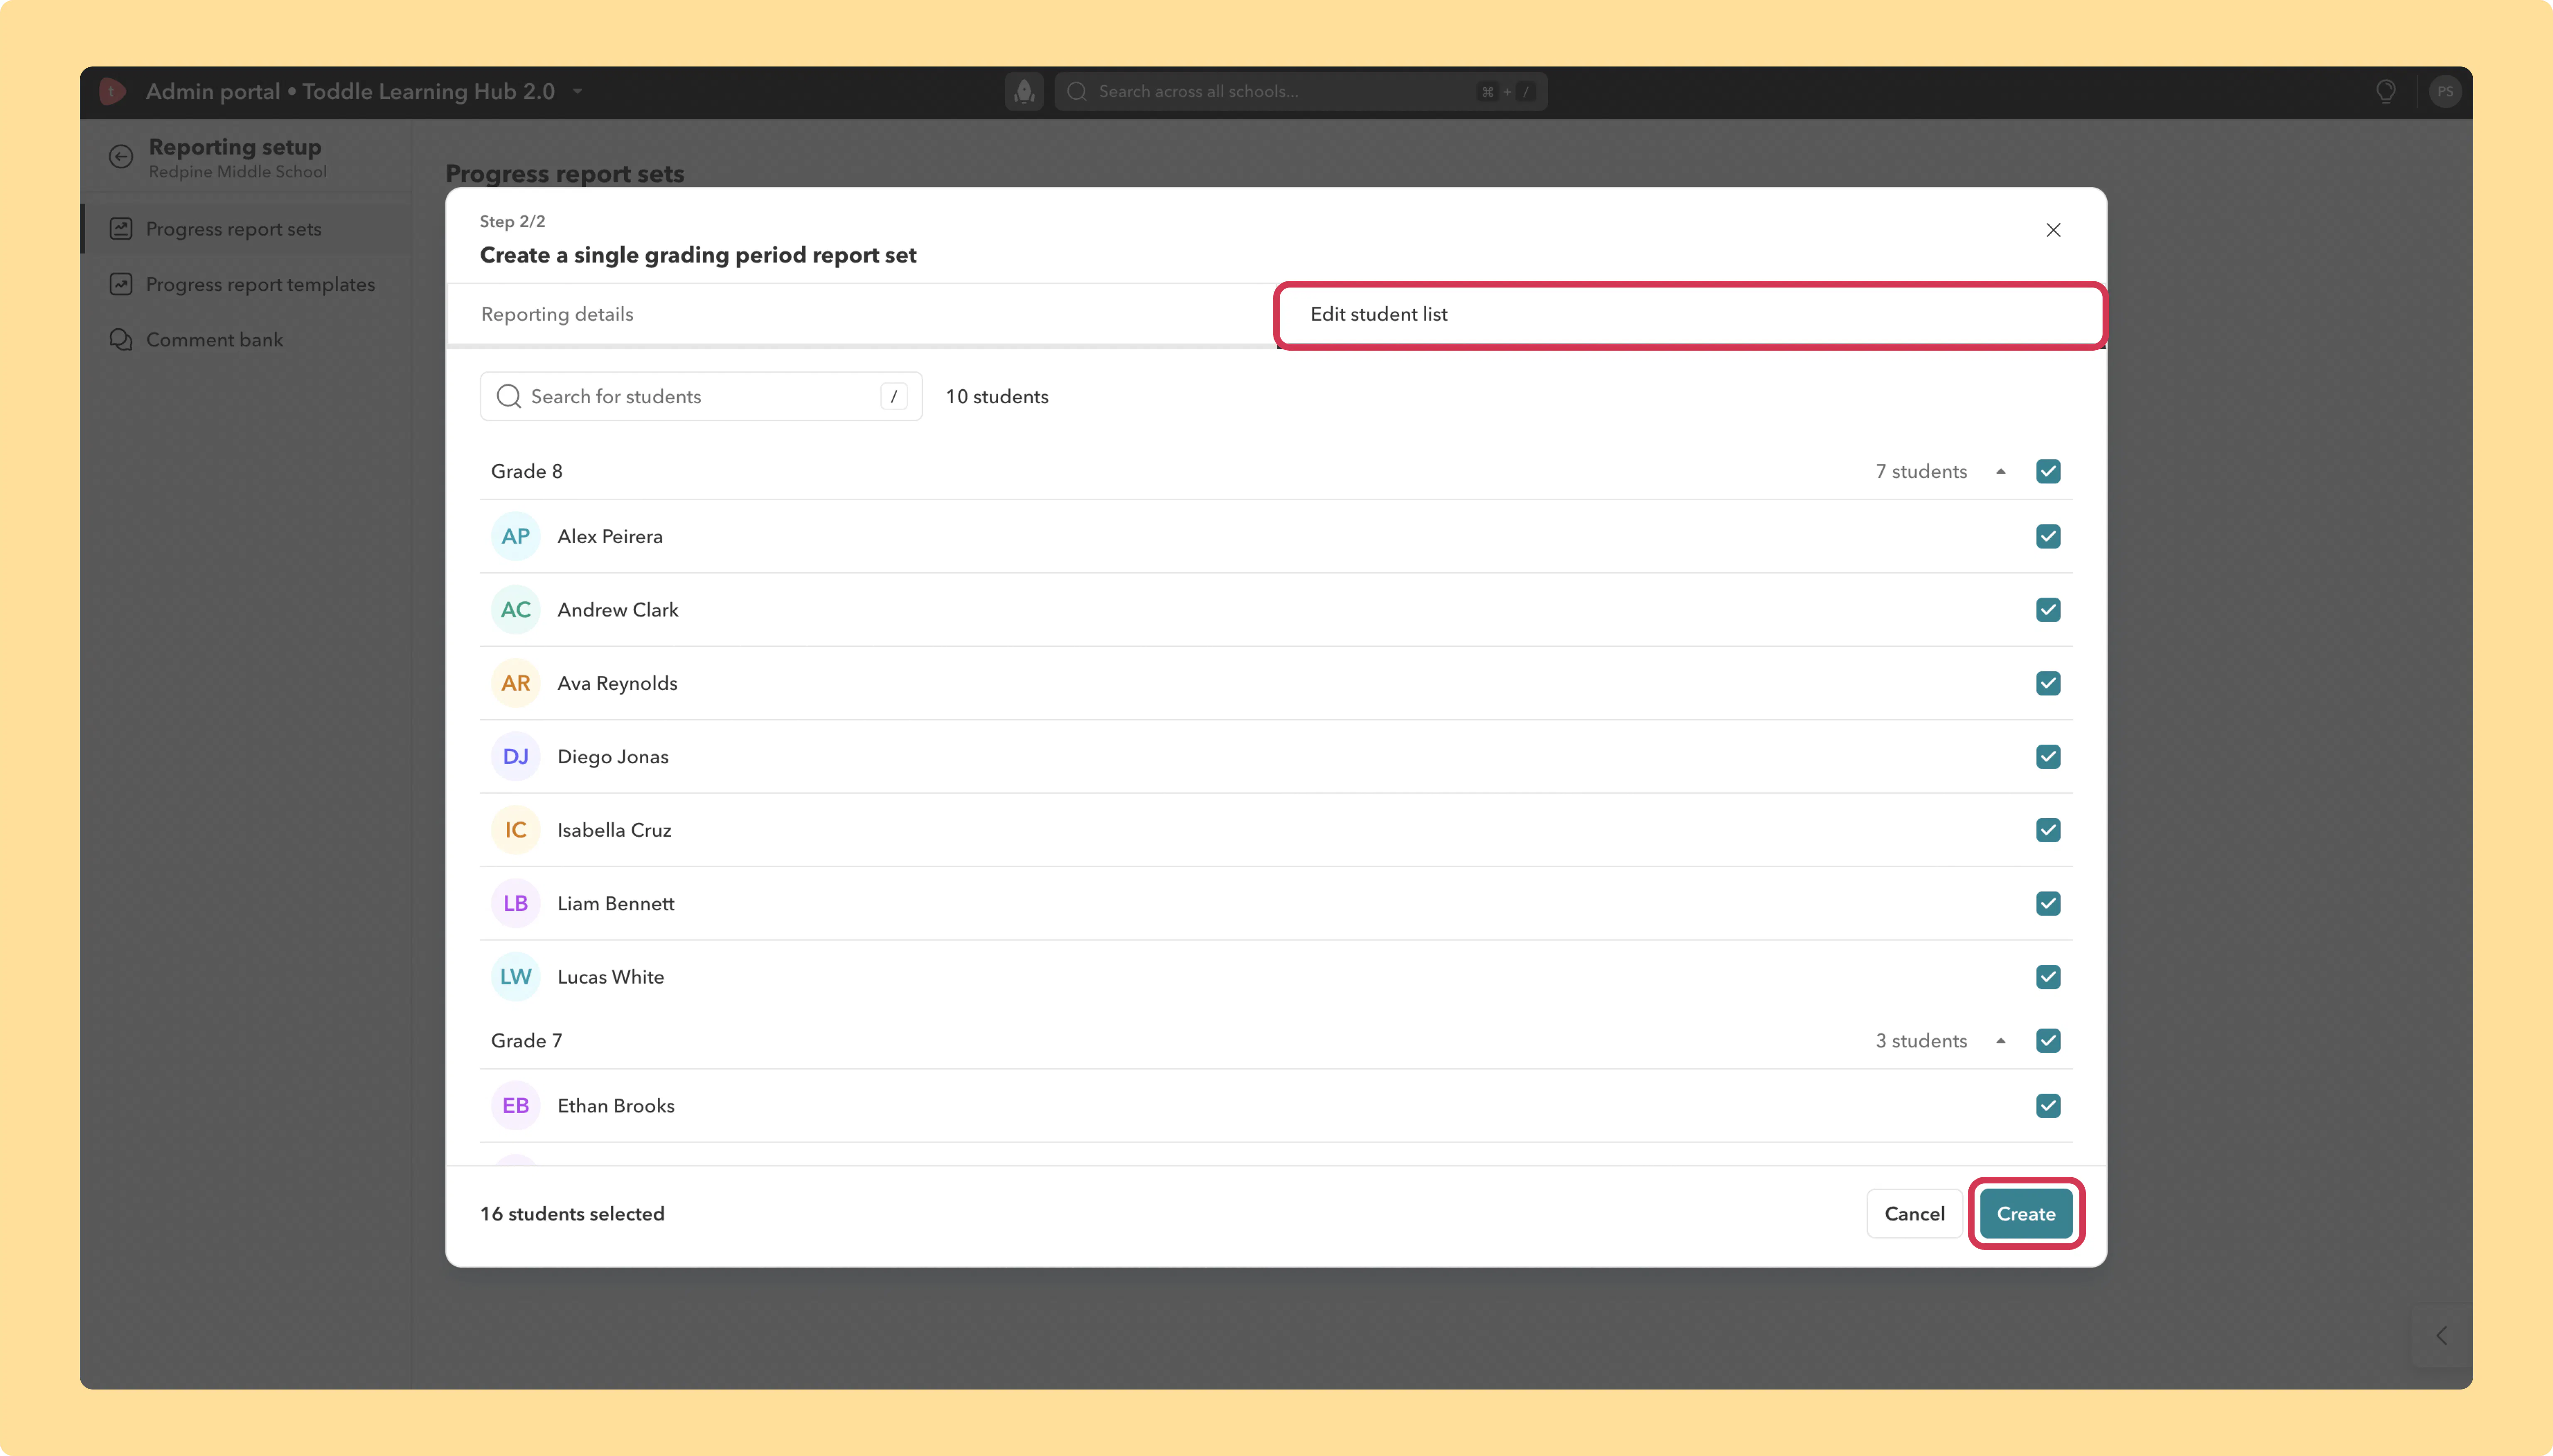This screenshot has width=2553, height=1456.
Task: Click the 16 students selected text
Action: 572,1214
